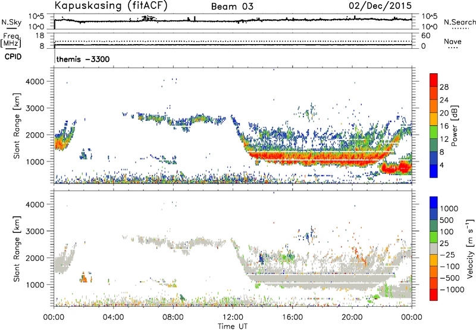Click the strong red backscatter band near 16:00 in power panel
The height and width of the screenshot is (330, 476).
(x=292, y=157)
